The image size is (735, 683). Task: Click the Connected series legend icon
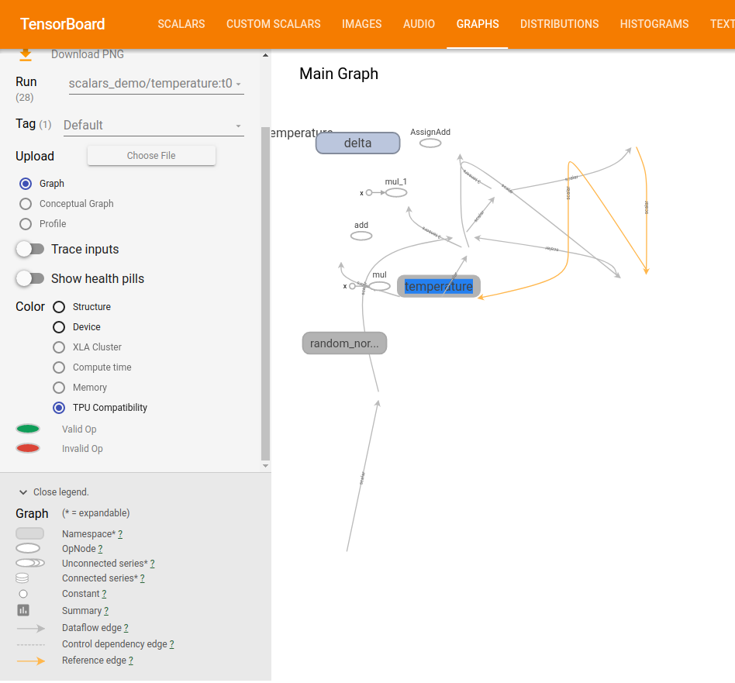[23, 578]
